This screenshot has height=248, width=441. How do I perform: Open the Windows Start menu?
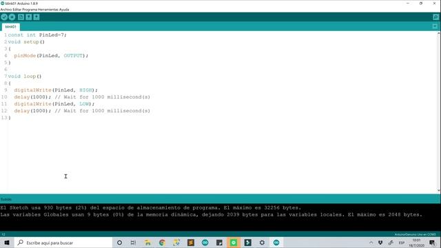coord(7,242)
